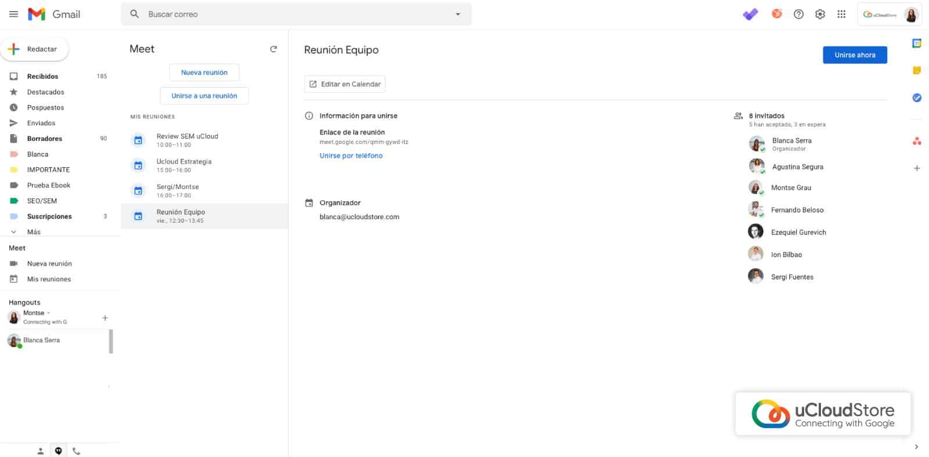Click the Unirse por teléfono link
This screenshot has width=929, height=457.
(351, 155)
